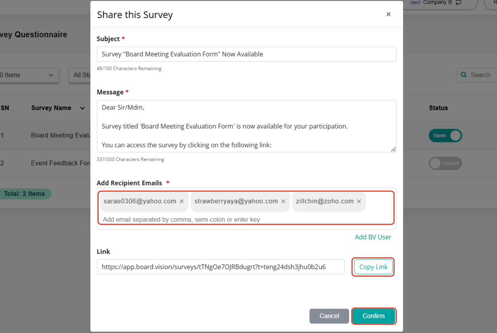Remove strawberryaya@yahoo.com recipient chip
The height and width of the screenshot is (333, 497).
coord(283,202)
